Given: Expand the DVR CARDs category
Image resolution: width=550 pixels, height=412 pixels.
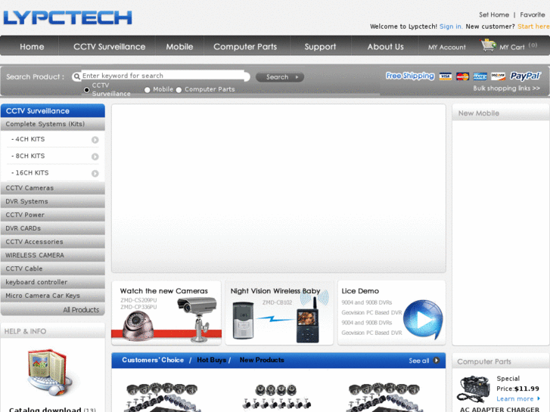Looking at the screenshot, I should 53,228.
